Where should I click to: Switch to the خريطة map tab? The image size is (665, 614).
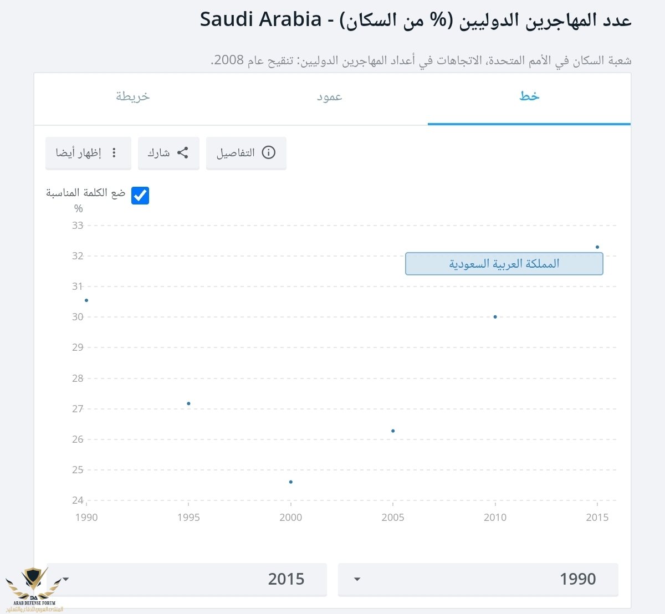click(133, 96)
